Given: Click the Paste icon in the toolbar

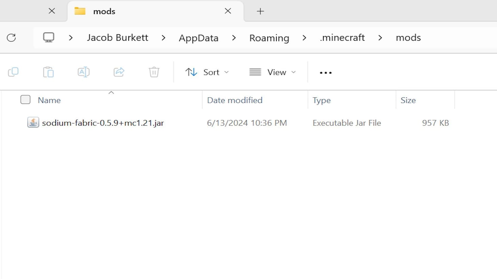Looking at the screenshot, I should [48, 72].
